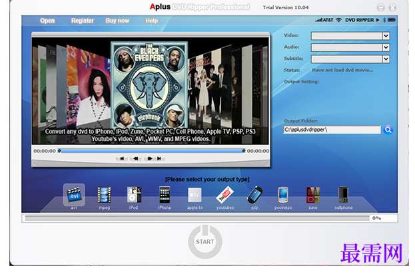
Task: Rewind the video preview
Action: tap(135, 158)
